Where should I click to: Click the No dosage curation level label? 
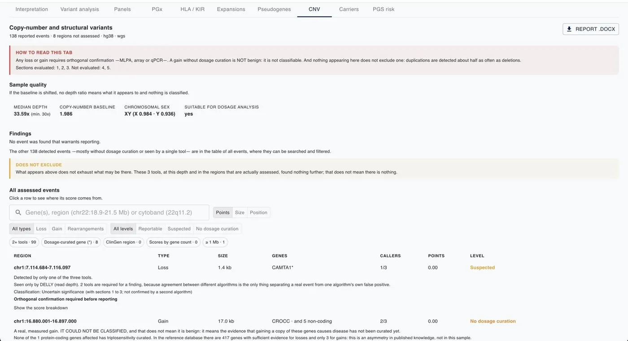pyautogui.click(x=493, y=321)
